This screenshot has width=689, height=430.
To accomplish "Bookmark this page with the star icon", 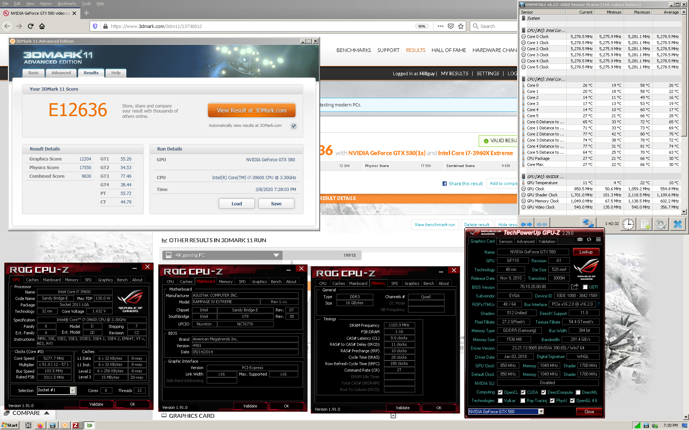I will [x=461, y=26].
